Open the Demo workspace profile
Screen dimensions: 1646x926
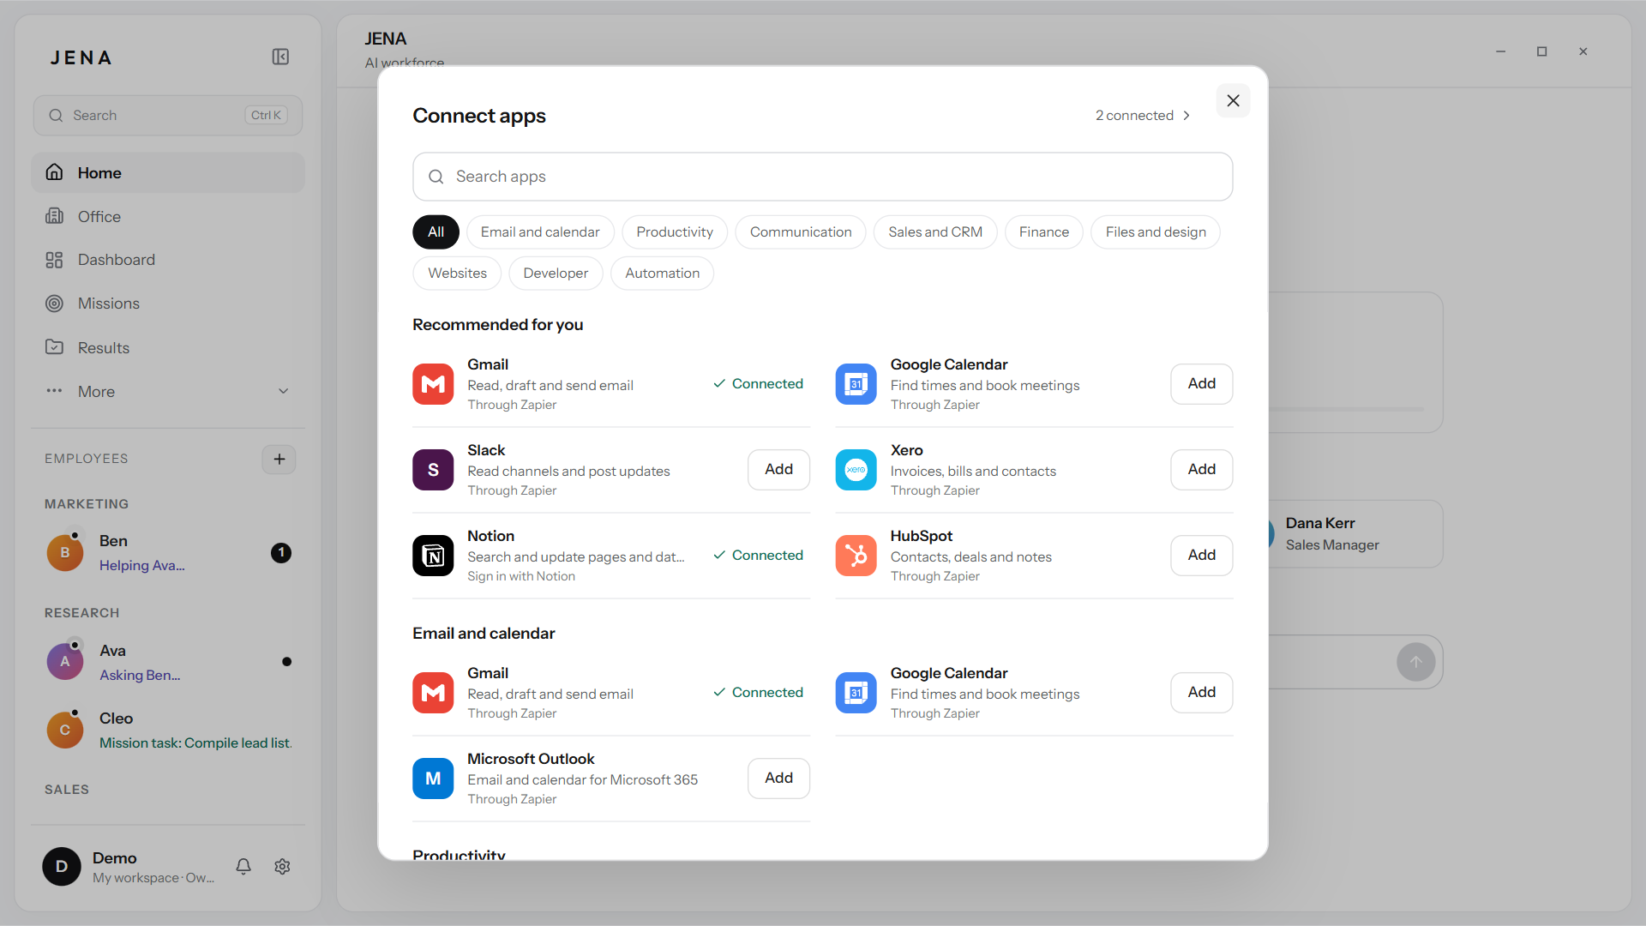[130, 867]
